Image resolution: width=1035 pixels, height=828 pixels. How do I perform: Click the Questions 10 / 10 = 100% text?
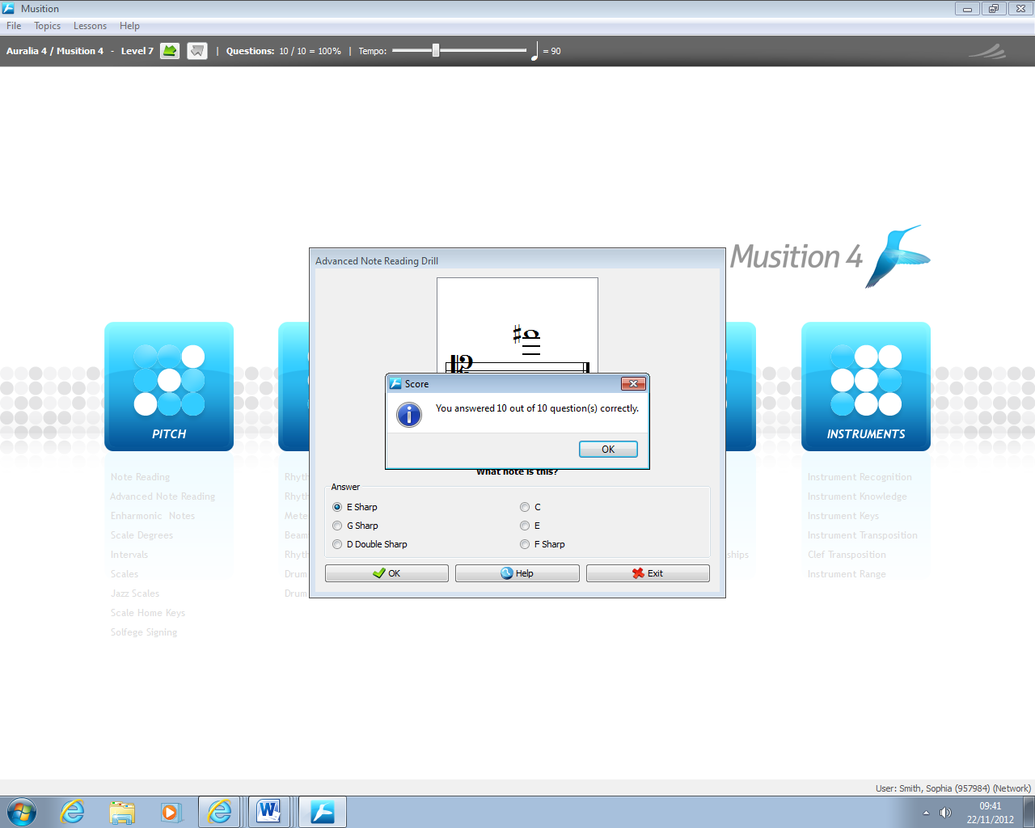pos(284,51)
